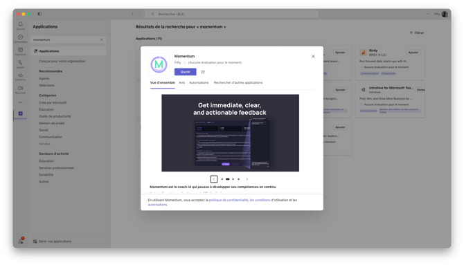Toggle the sidebar panel icon in title bar
The image size is (464, 265).
pos(39,14)
